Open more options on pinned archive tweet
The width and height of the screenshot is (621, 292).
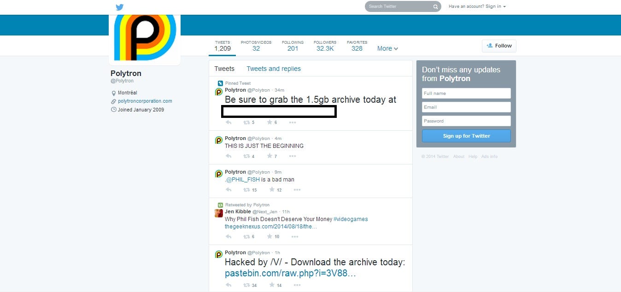tap(293, 123)
